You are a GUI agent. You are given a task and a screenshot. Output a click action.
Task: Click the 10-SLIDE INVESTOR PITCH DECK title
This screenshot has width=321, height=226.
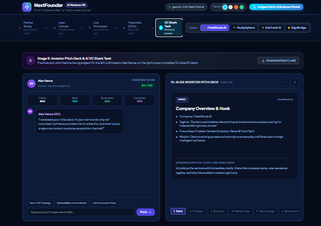tap(194, 82)
